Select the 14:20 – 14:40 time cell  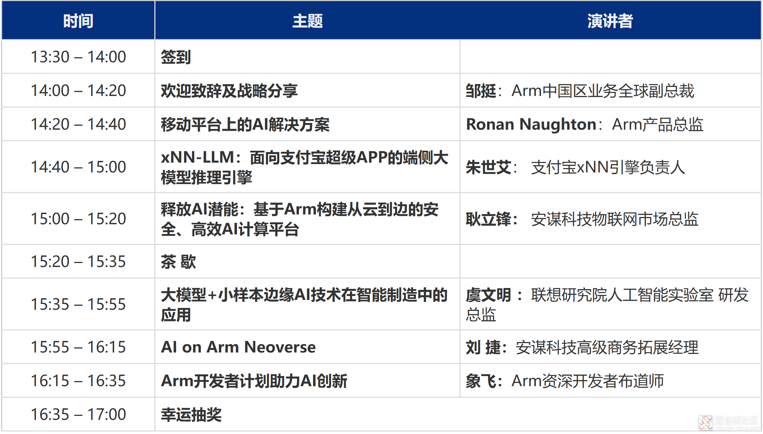point(78,124)
